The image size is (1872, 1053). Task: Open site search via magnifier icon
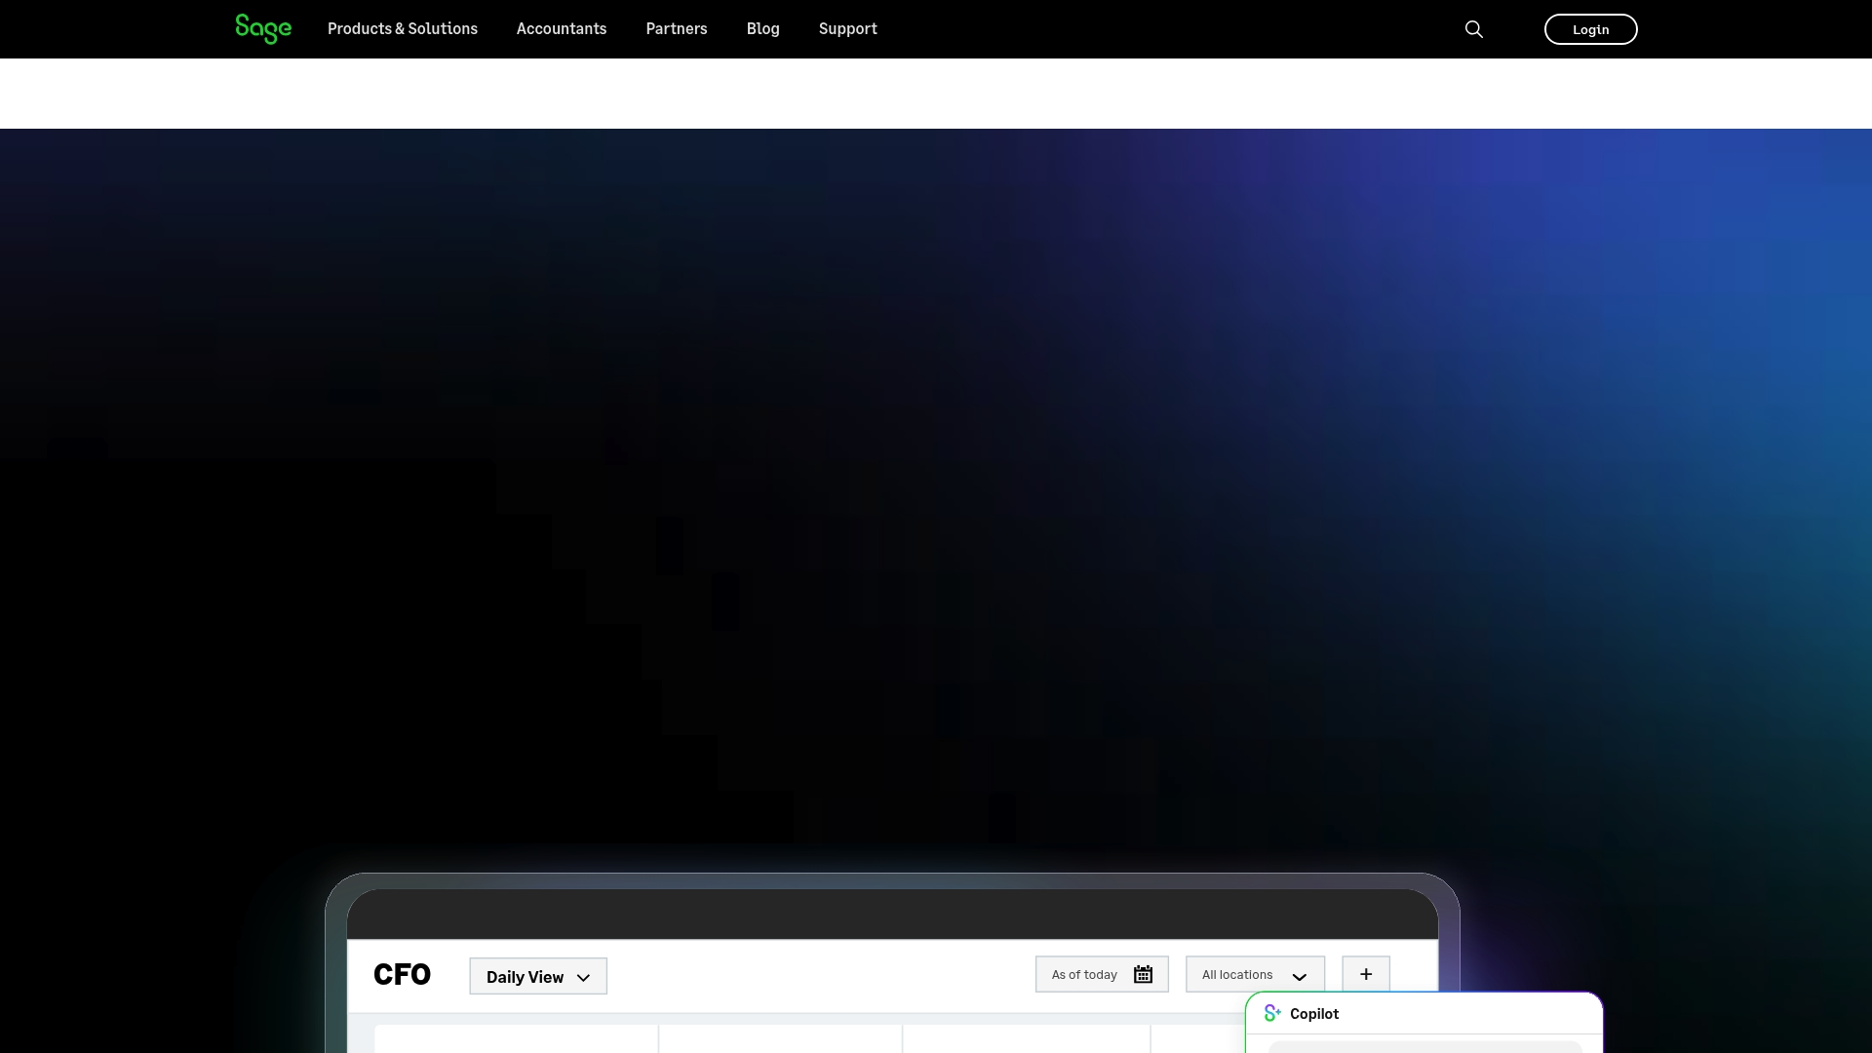point(1474,29)
